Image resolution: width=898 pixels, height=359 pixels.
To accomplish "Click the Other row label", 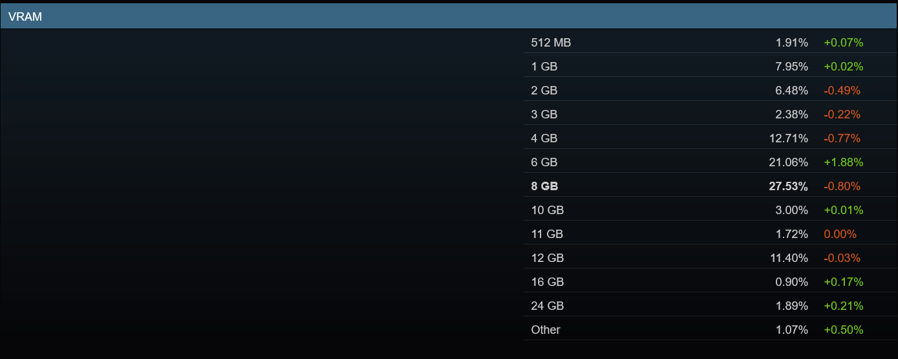I will click(x=546, y=330).
